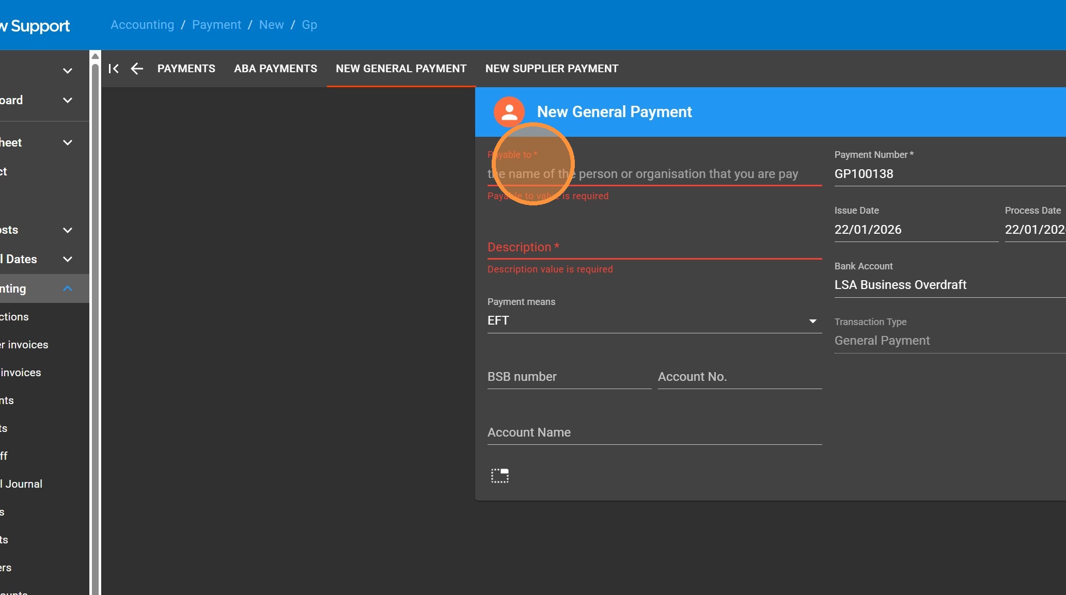Expand the Sheet sidebar chevron
This screenshot has height=595, width=1066.
(67, 142)
